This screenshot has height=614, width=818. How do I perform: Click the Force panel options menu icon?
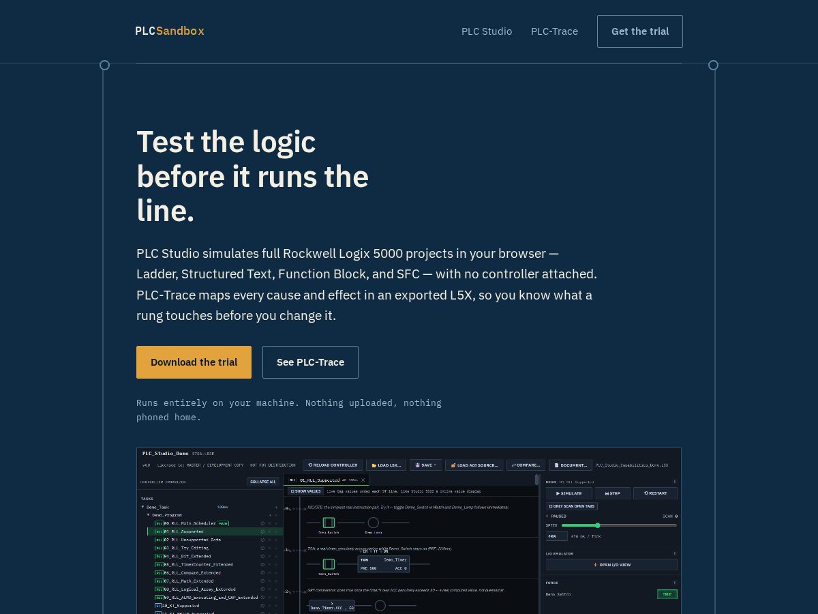675,583
